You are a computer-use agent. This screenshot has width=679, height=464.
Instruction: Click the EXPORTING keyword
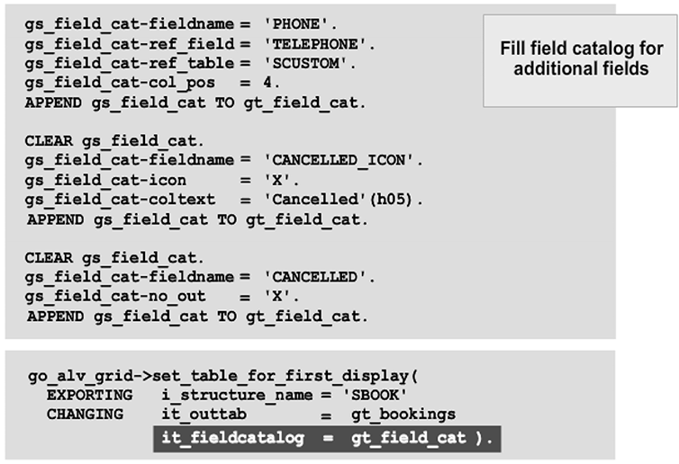88,395
